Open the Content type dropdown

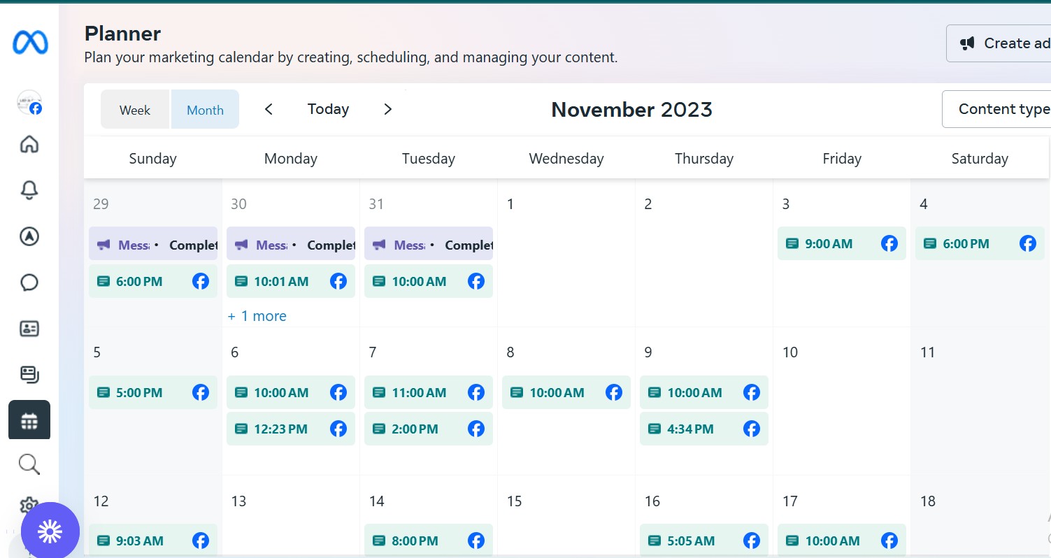(x=1000, y=109)
